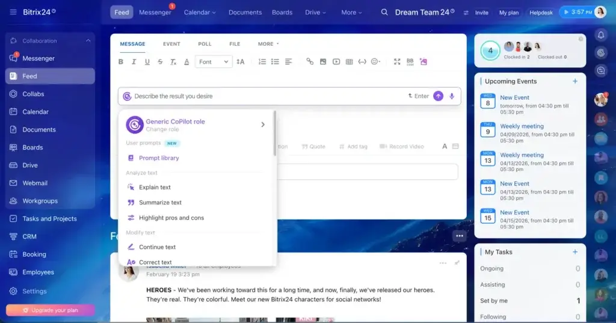Choose Summarize text option
The height and width of the screenshot is (323, 616).
coord(160,202)
